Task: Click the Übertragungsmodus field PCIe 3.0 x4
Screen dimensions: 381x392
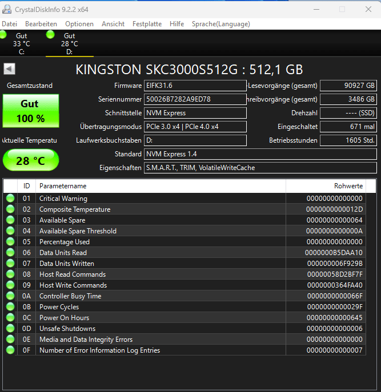Action: (195, 127)
